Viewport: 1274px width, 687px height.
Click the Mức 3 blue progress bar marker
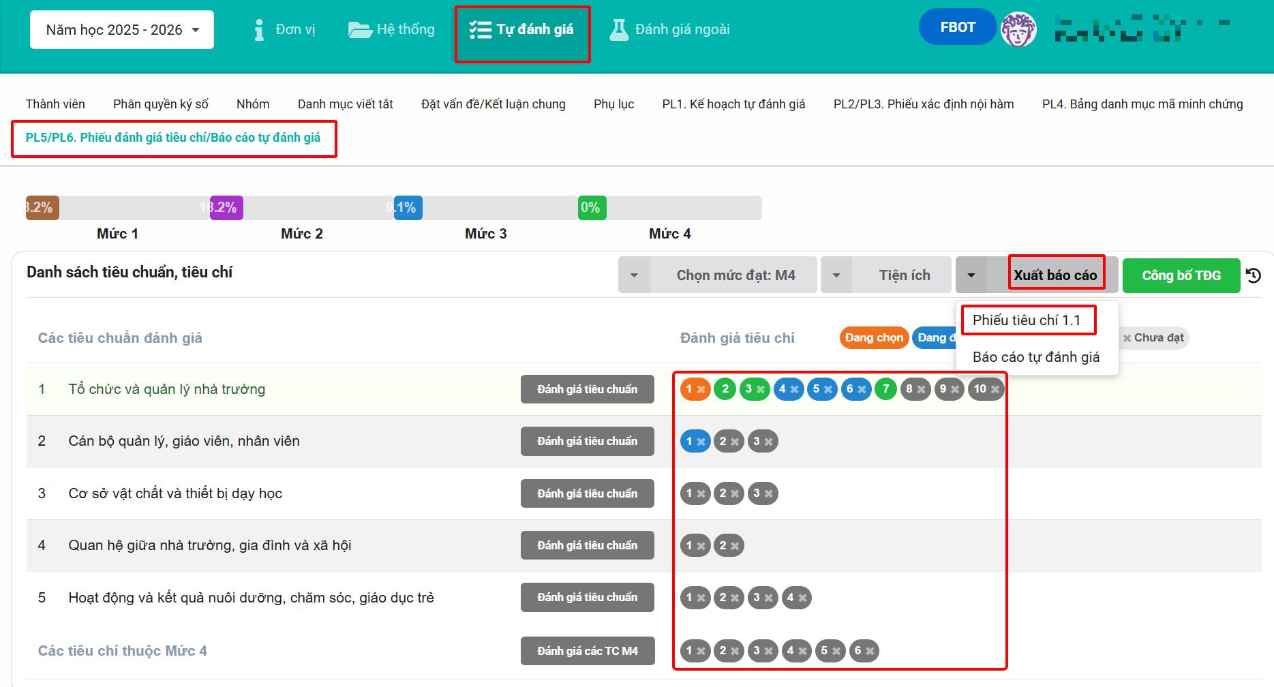[408, 208]
